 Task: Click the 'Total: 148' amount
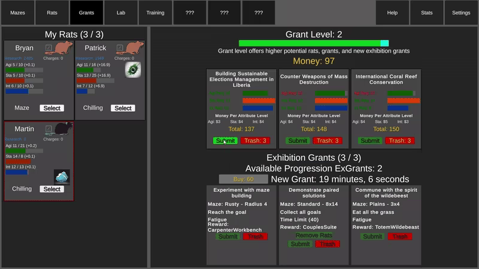point(314,129)
